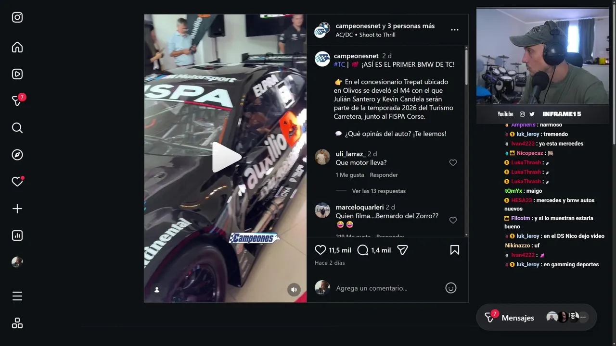This screenshot has height=346, width=616.
Task: Toggle the video sound speaker button
Action: point(294,289)
